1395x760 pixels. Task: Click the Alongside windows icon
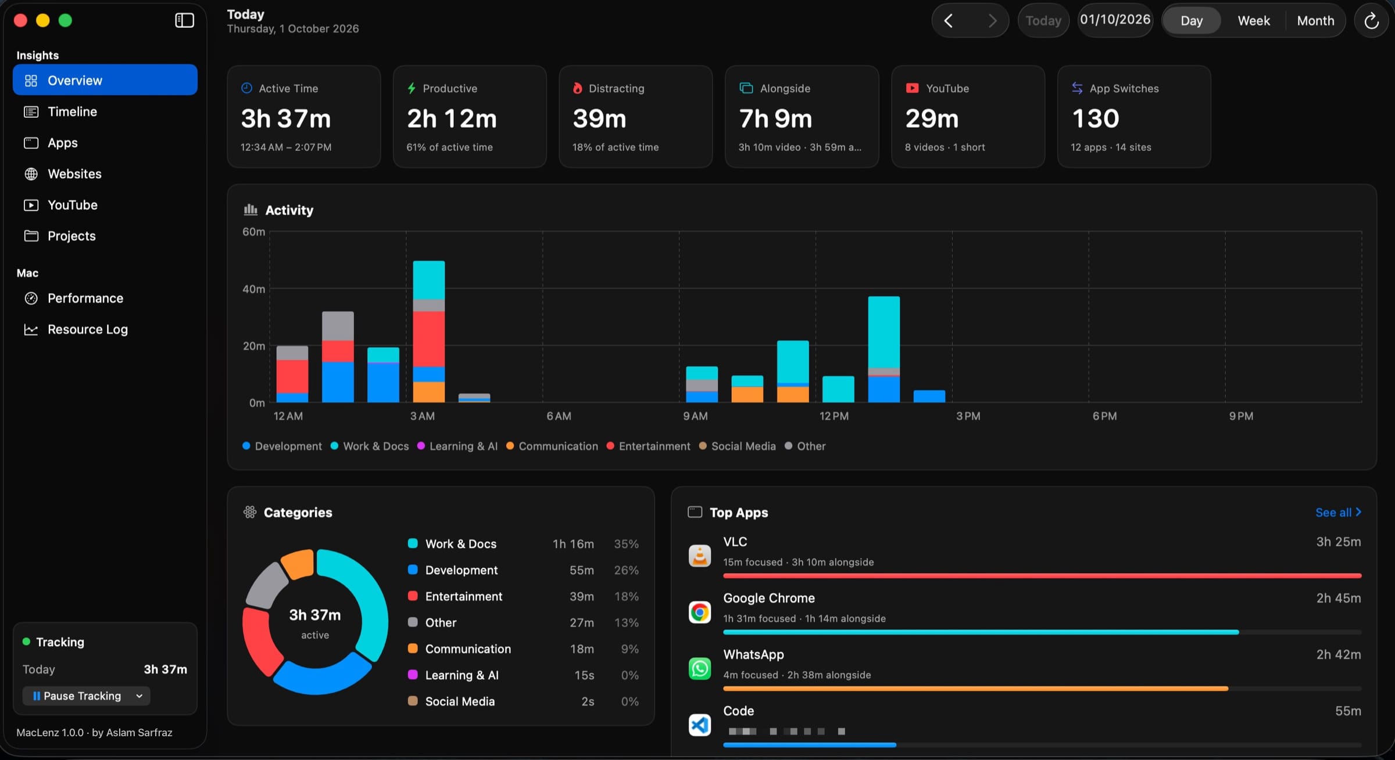[x=746, y=88]
